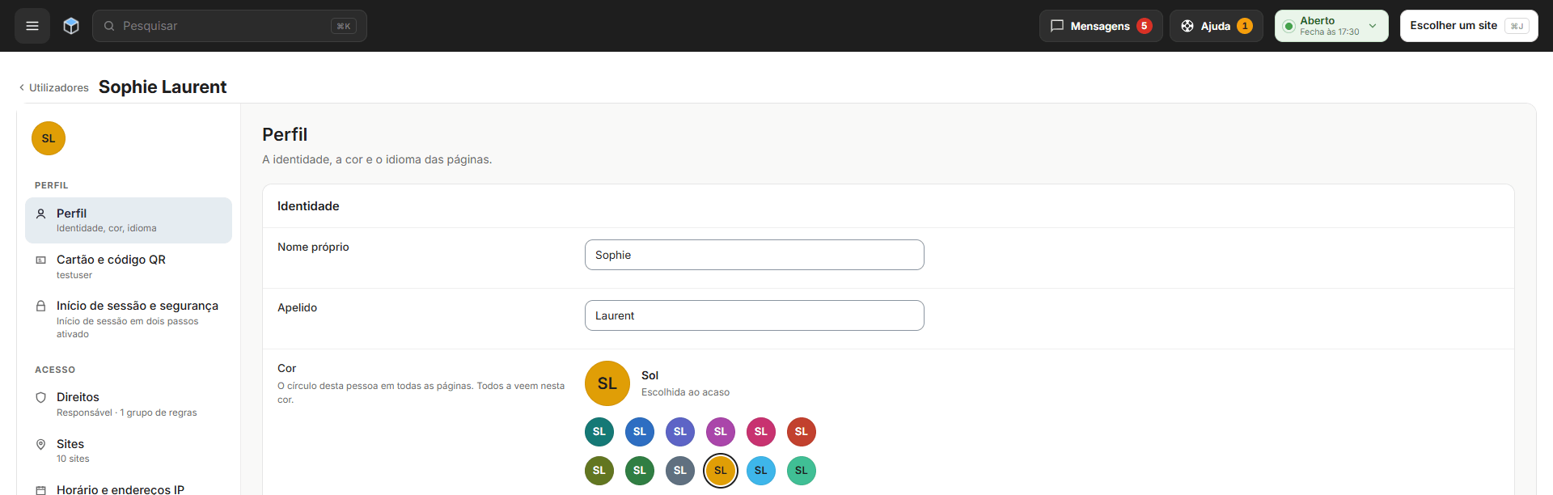Click the green open status indicator
The height and width of the screenshot is (495, 1553).
(x=1289, y=26)
